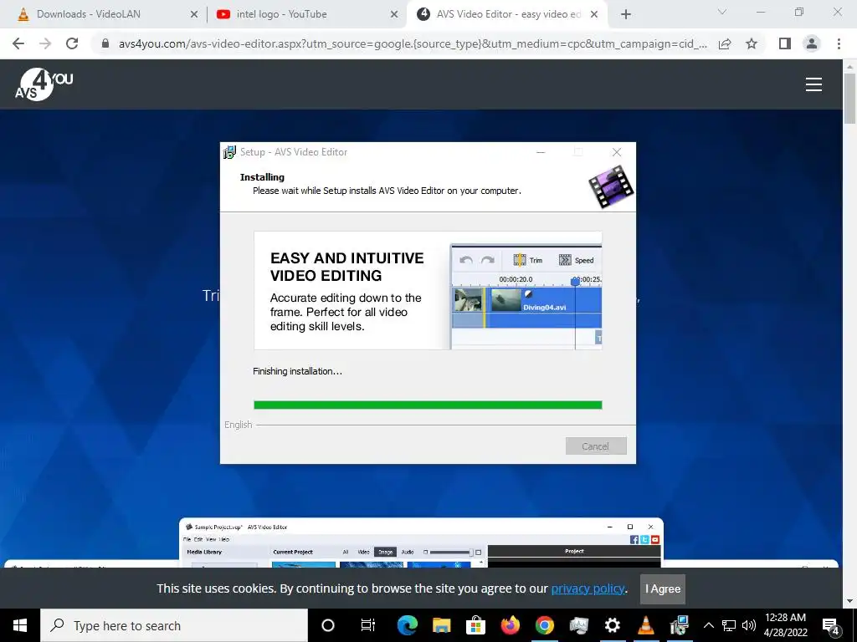This screenshot has height=642, width=857.
Task: Bookmark this page with the star icon
Action: pos(752,43)
